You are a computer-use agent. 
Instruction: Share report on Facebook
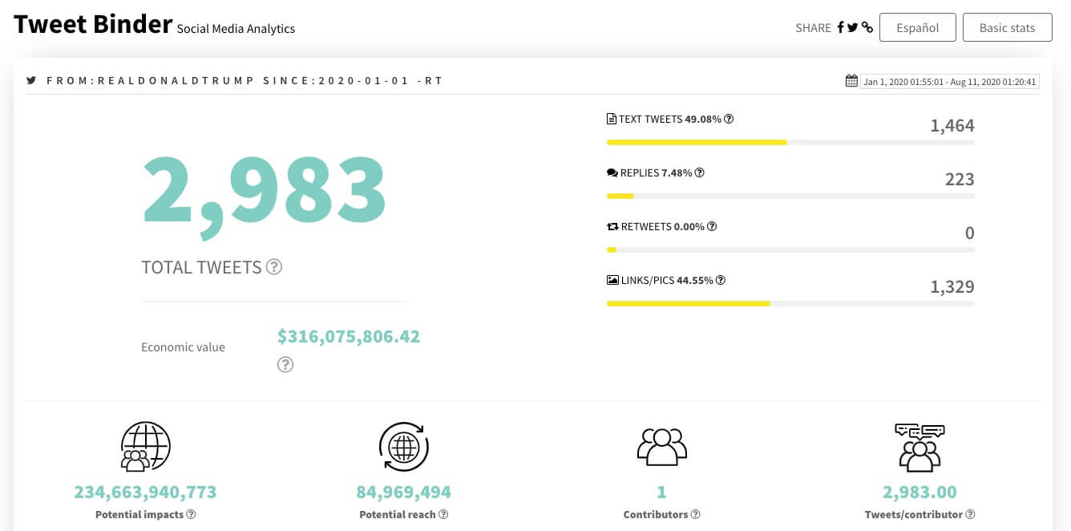coord(840,27)
